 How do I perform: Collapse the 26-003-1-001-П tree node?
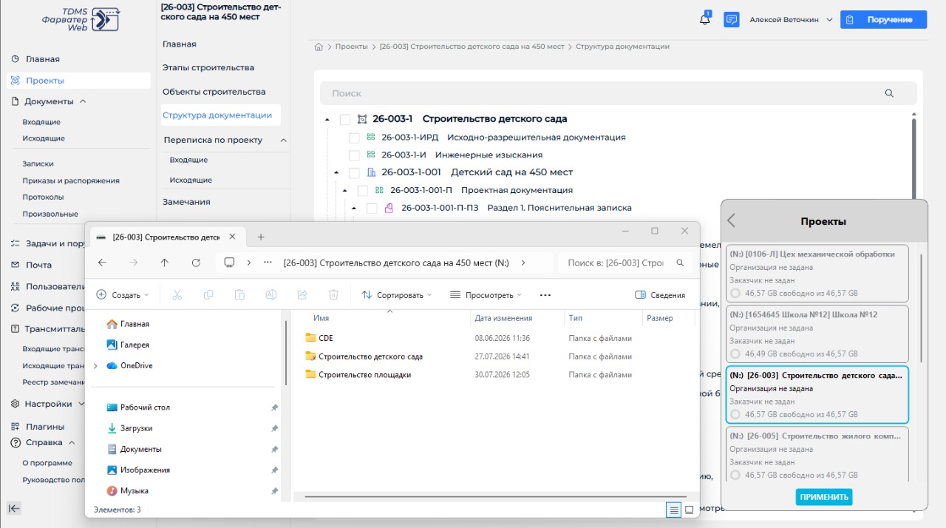click(345, 190)
